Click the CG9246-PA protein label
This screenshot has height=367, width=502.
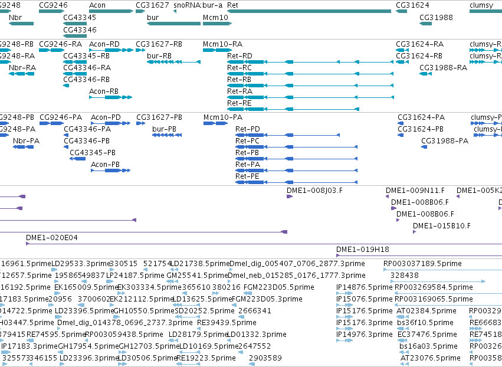61,117
